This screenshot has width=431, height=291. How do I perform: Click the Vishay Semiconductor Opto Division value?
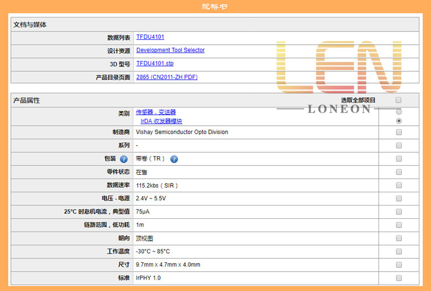click(x=182, y=132)
